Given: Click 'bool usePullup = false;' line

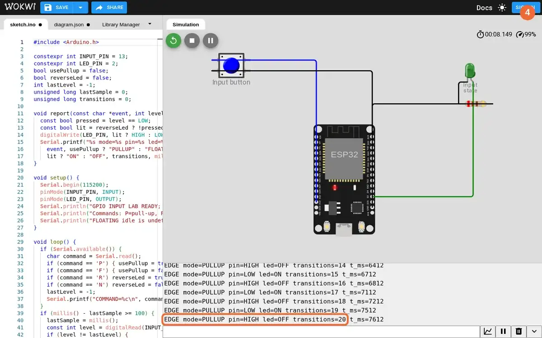Looking at the screenshot, I should pos(71,71).
